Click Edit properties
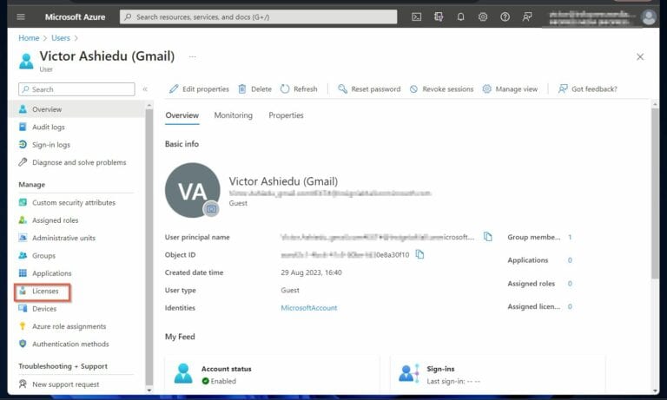667x400 pixels. pos(199,89)
